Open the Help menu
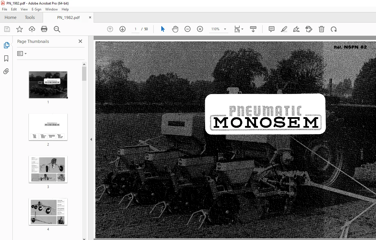Viewport: 376px width, 240px height. point(65,9)
